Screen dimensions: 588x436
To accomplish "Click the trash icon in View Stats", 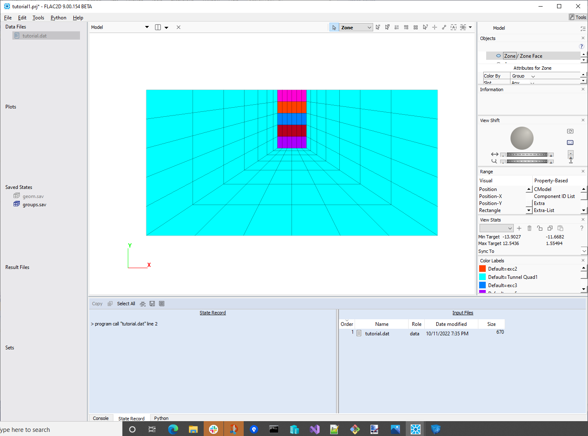I will coord(529,228).
